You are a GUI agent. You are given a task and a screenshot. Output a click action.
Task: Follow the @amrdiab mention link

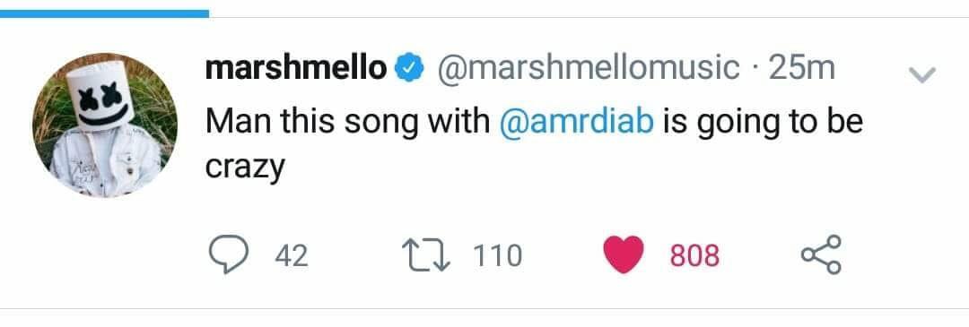click(x=575, y=122)
